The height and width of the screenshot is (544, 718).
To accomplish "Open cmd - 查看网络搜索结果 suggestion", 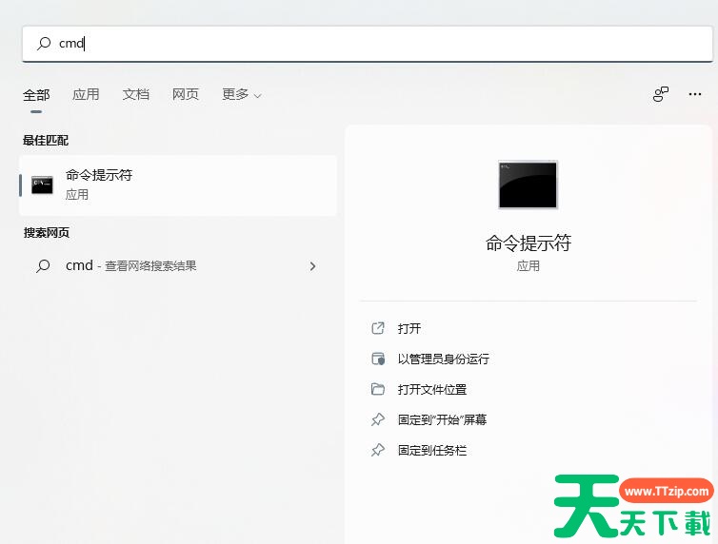I will point(178,266).
